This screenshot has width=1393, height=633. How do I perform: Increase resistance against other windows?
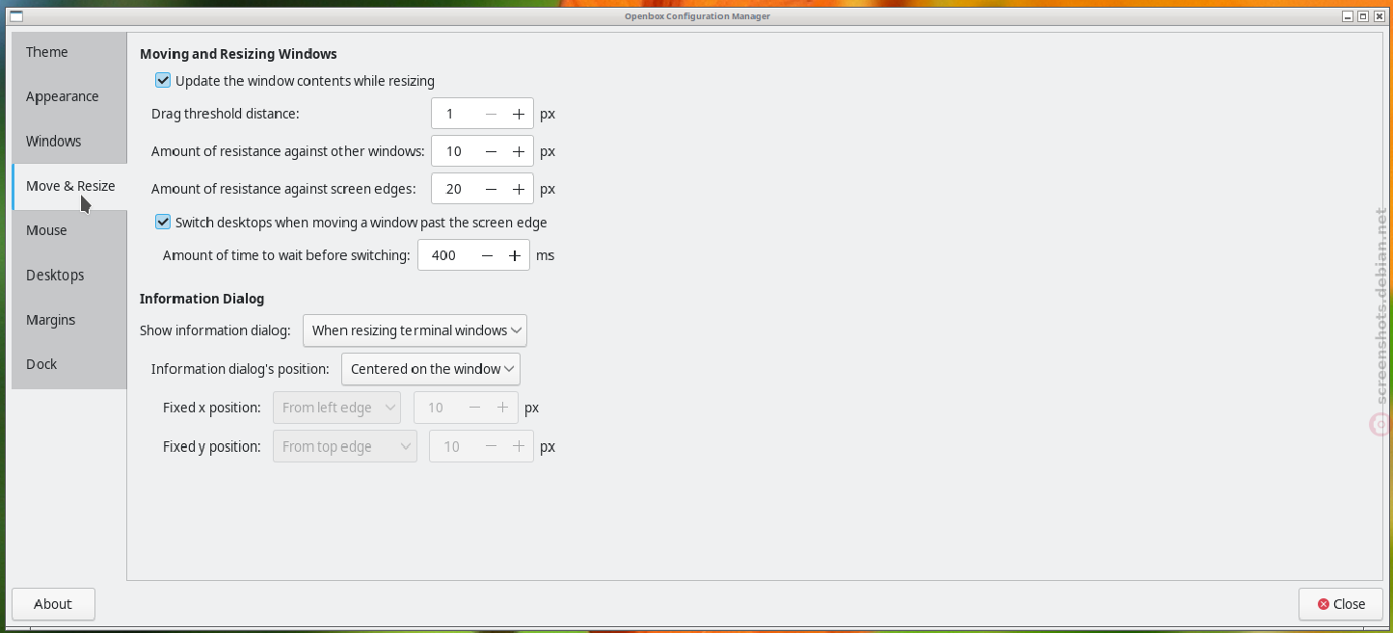click(519, 151)
